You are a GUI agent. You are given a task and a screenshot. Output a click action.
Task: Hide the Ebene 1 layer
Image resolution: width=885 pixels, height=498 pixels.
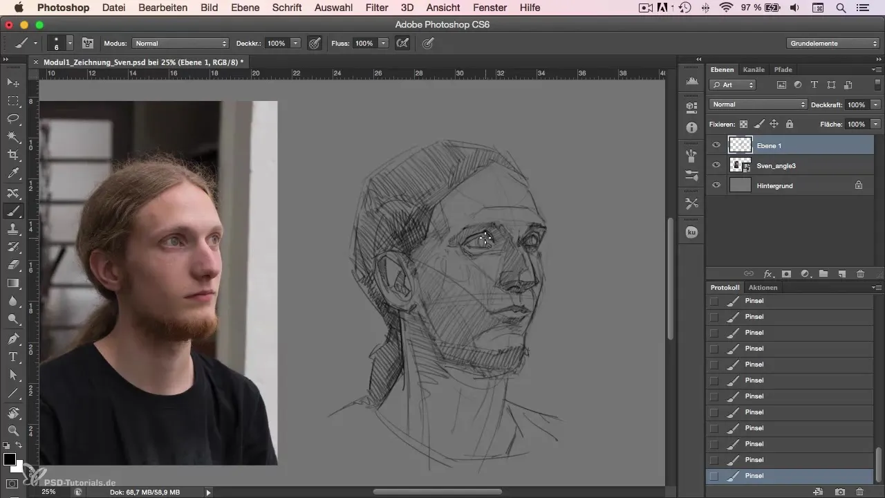click(716, 145)
